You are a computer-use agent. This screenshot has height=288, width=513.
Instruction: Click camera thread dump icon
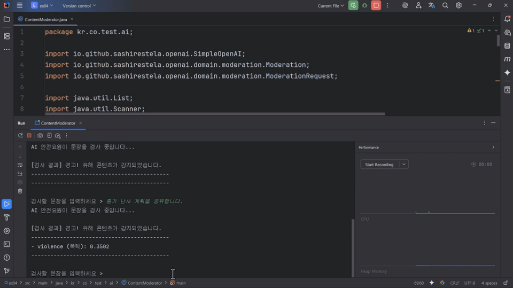click(x=40, y=135)
